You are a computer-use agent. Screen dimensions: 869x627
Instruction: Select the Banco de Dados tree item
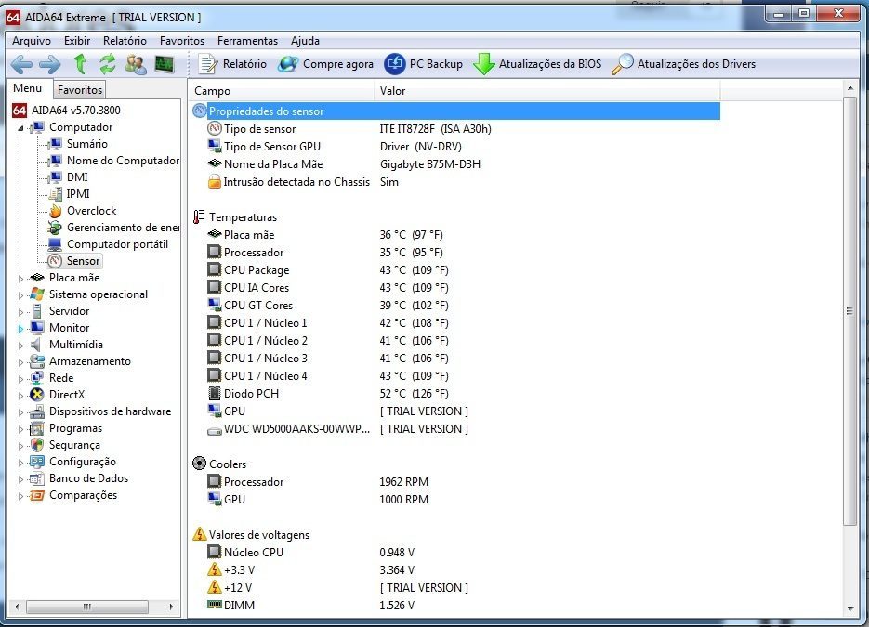88,478
